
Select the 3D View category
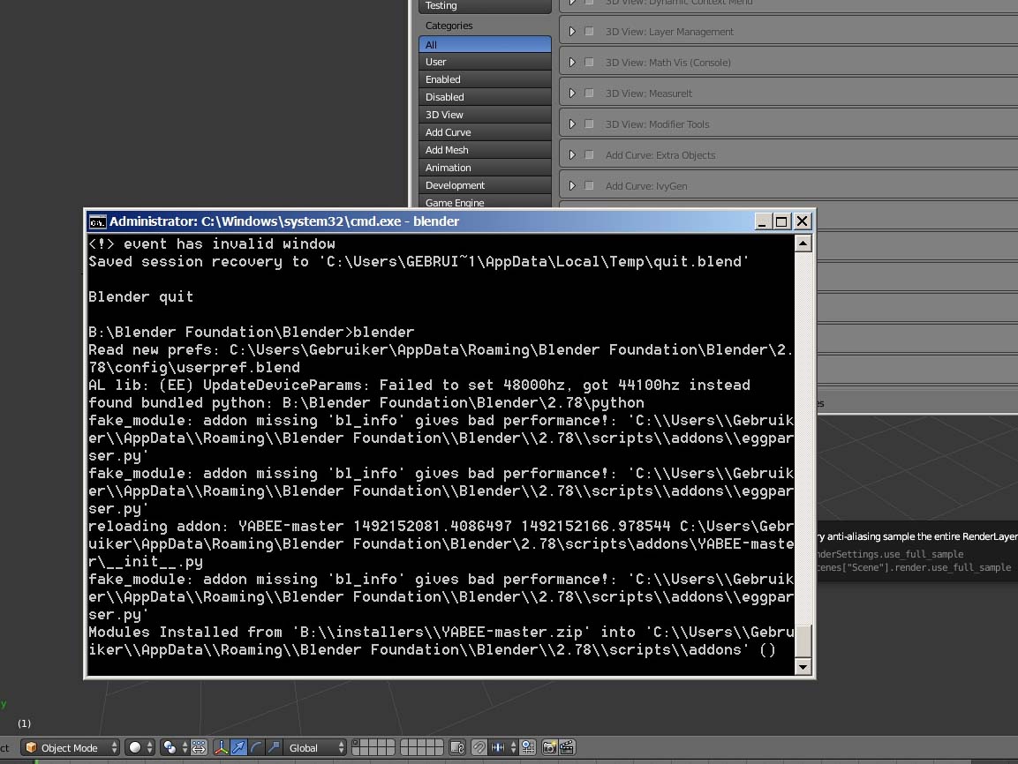coord(485,114)
